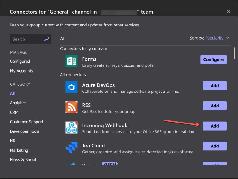Open the My Accounts section
Screen dimensions: 238x179
pyautogui.click(x=21, y=71)
